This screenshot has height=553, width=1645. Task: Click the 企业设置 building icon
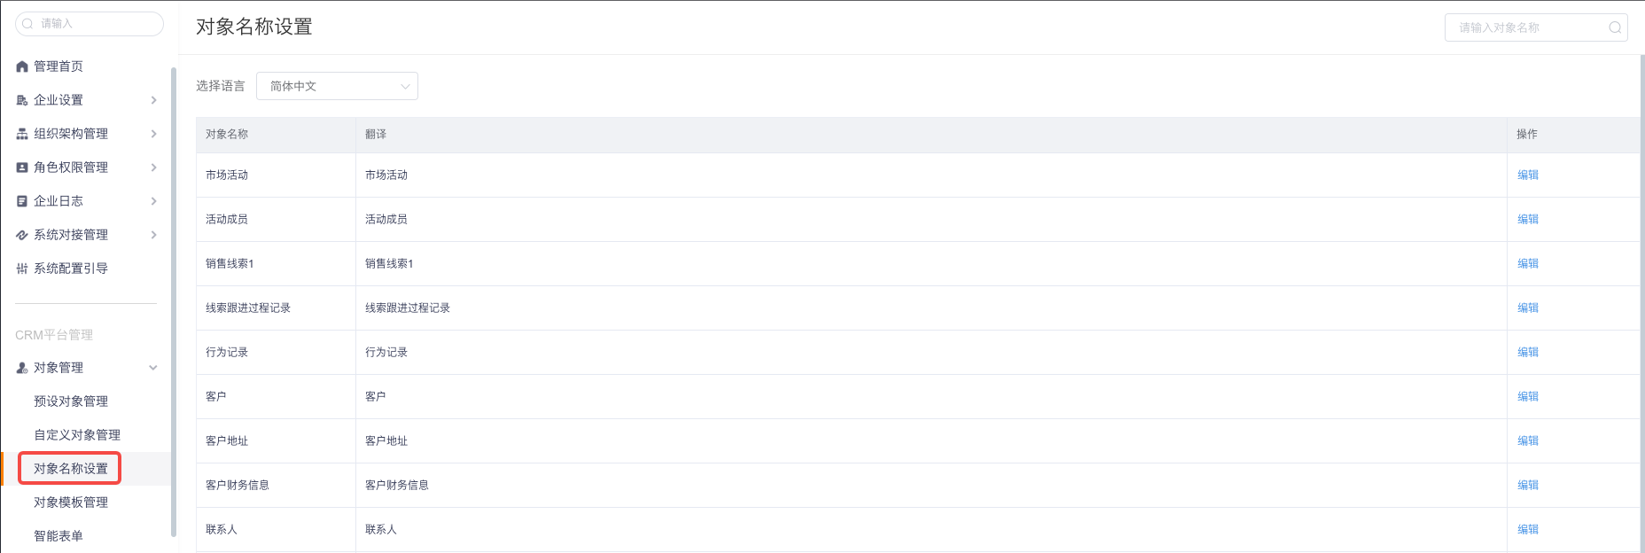pyautogui.click(x=22, y=100)
